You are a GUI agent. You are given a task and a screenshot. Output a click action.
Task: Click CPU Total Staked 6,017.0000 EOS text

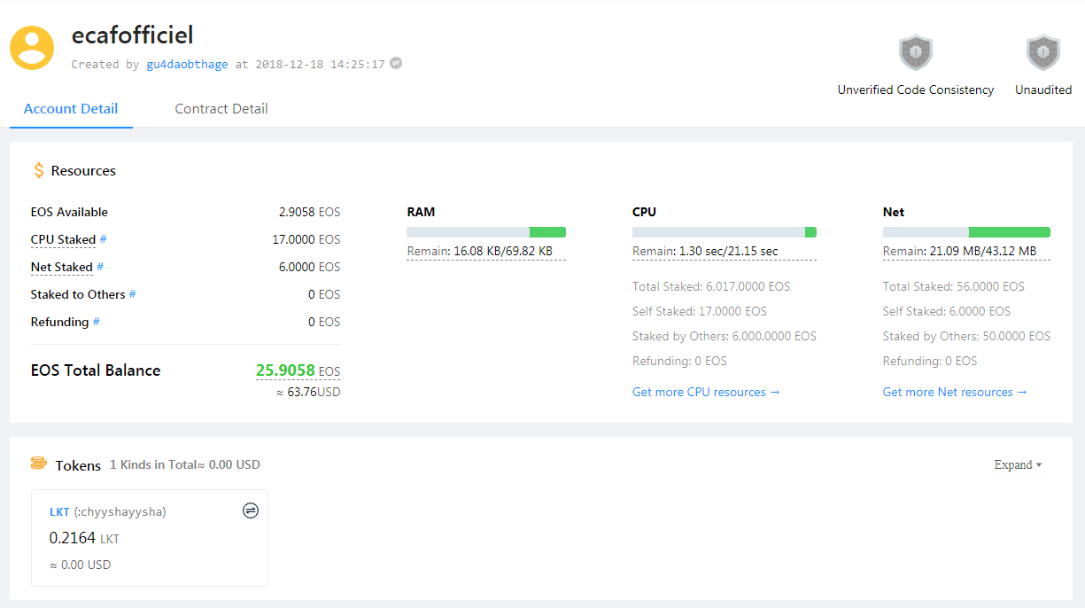[711, 286]
